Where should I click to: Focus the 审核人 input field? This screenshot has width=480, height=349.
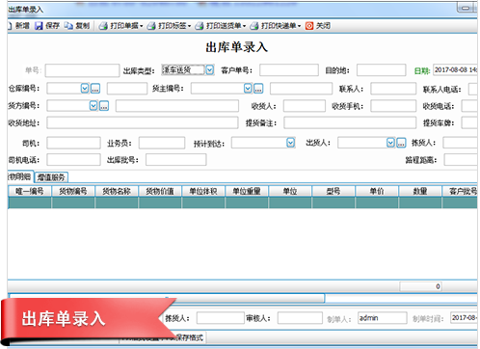300,318
